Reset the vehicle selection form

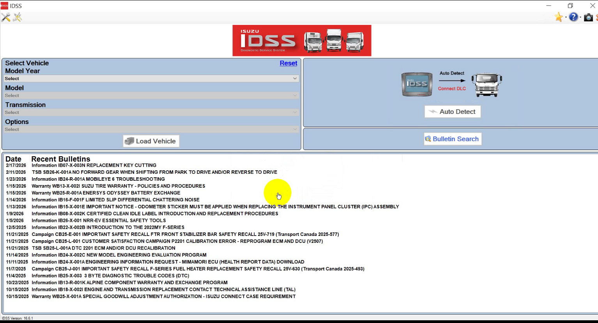288,63
